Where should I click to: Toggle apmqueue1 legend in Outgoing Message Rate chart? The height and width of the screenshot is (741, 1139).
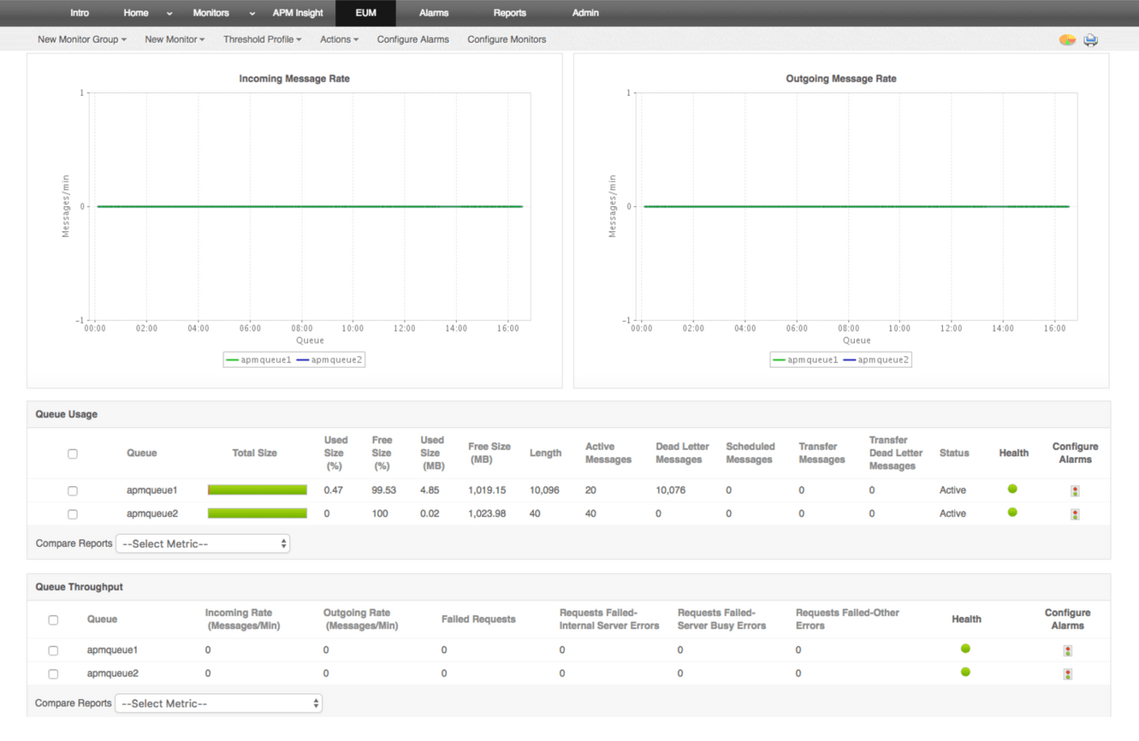[x=805, y=360]
